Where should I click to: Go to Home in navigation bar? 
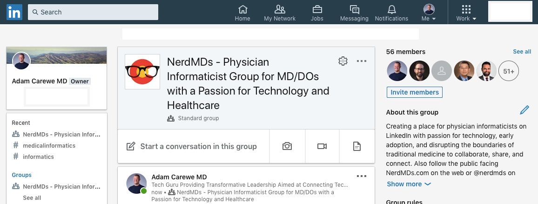pyautogui.click(x=242, y=13)
